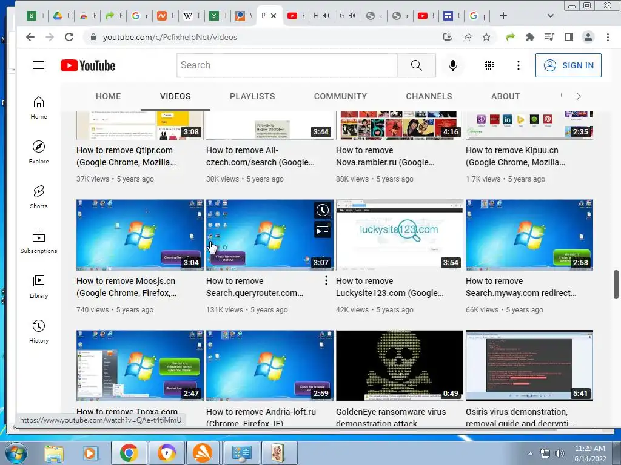Reload the page
The height and width of the screenshot is (465, 621).
click(x=69, y=37)
